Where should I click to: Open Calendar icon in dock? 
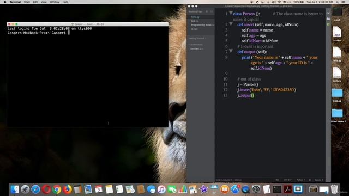coord(99,189)
